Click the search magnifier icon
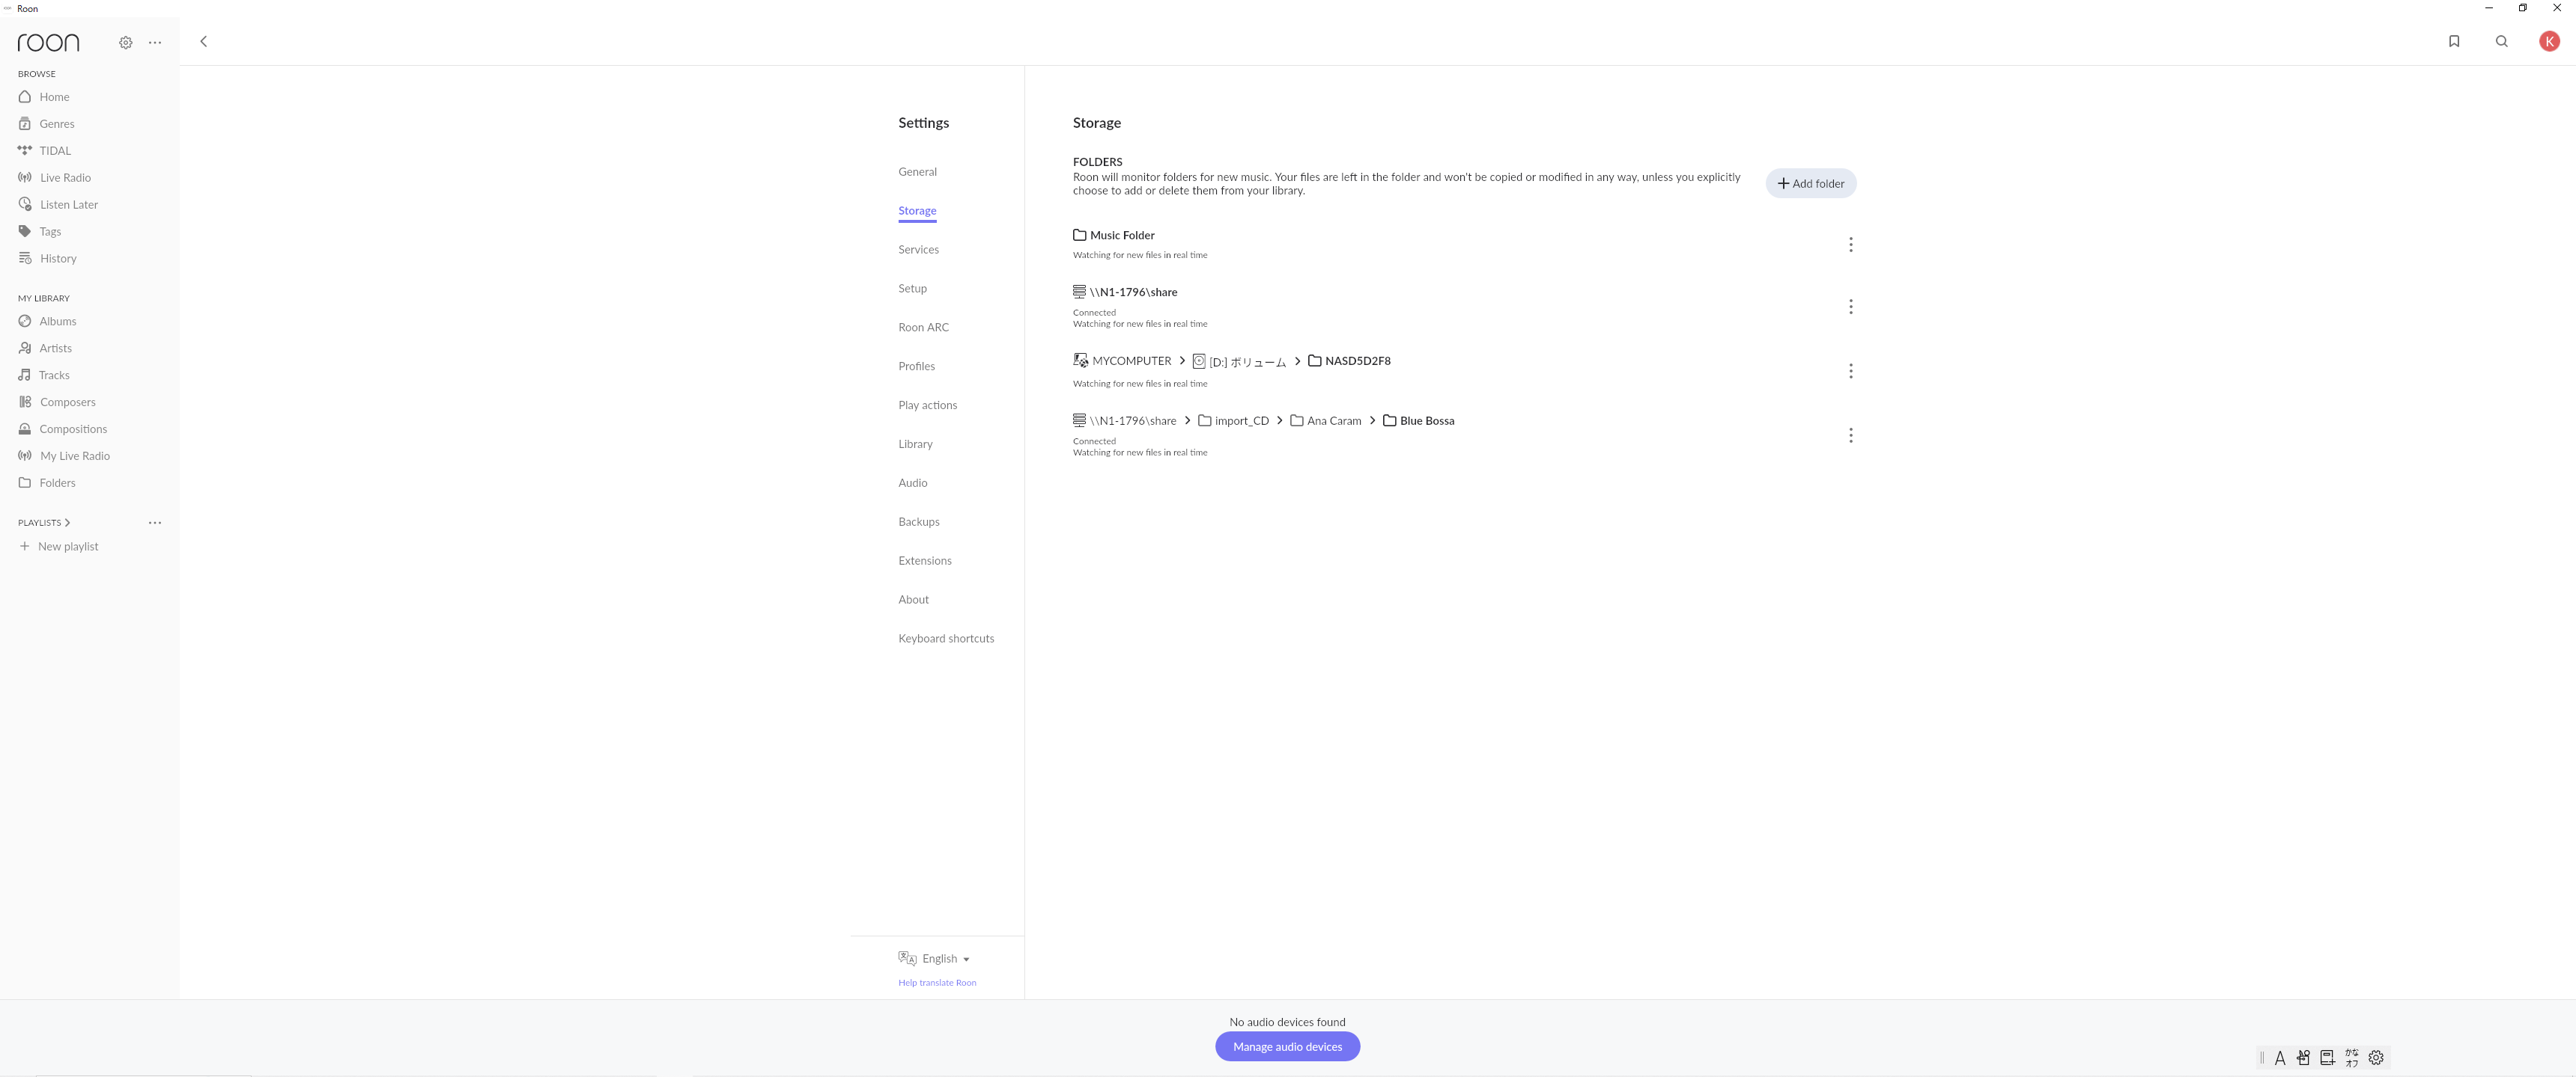 pos(2501,42)
